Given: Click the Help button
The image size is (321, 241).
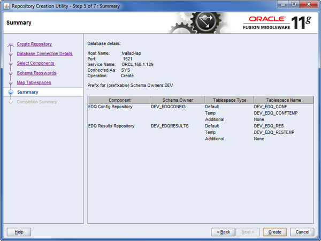Looking at the screenshot, I should click(19, 232).
